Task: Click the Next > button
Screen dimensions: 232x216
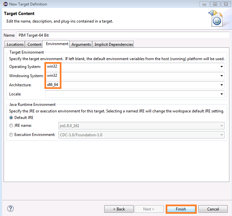Action: (x=149, y=209)
